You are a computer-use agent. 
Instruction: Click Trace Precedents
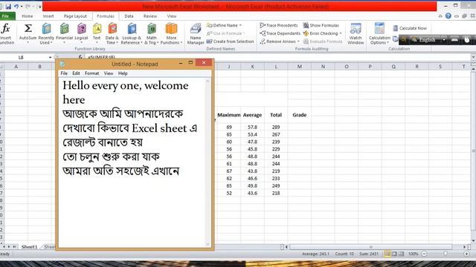[279, 25]
